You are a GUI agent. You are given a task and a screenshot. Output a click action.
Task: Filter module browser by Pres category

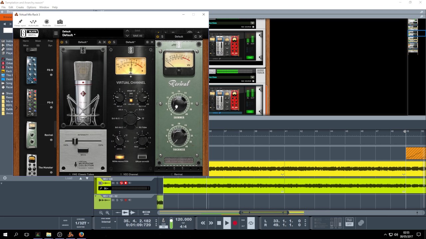(x=50, y=41)
